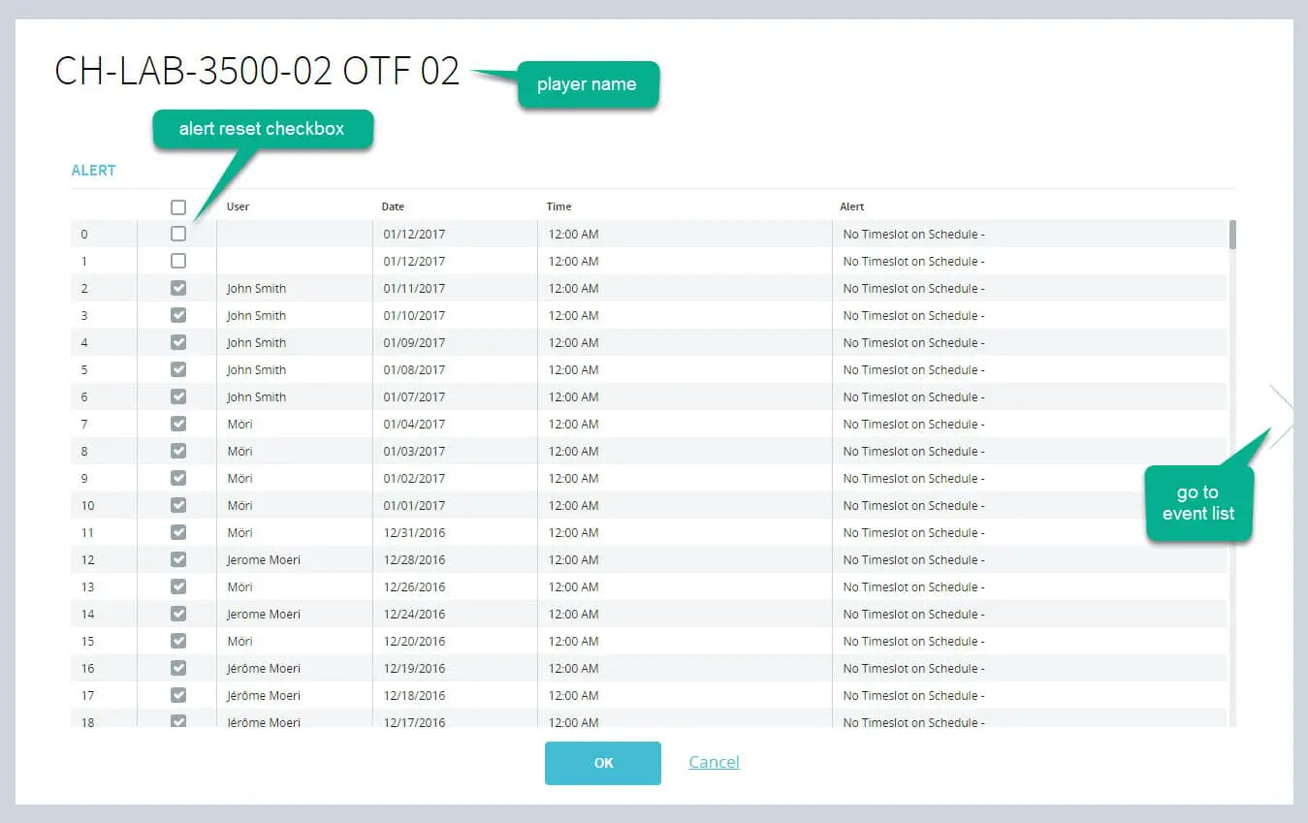Click the CH-LAB-3500-02 OTF 02 player name title
Image resolution: width=1308 pixels, height=823 pixels.
pyautogui.click(x=257, y=72)
